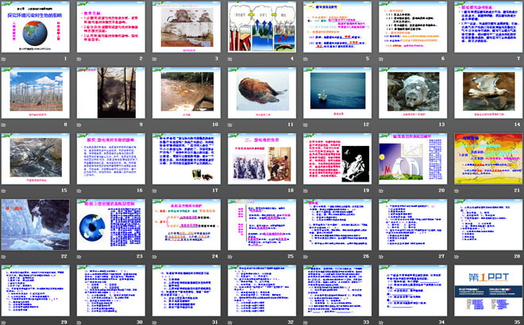Image resolution: width=524 pixels, height=325 pixels.
Task: Click the animation star icon under slide 17
Action: (154, 190)
